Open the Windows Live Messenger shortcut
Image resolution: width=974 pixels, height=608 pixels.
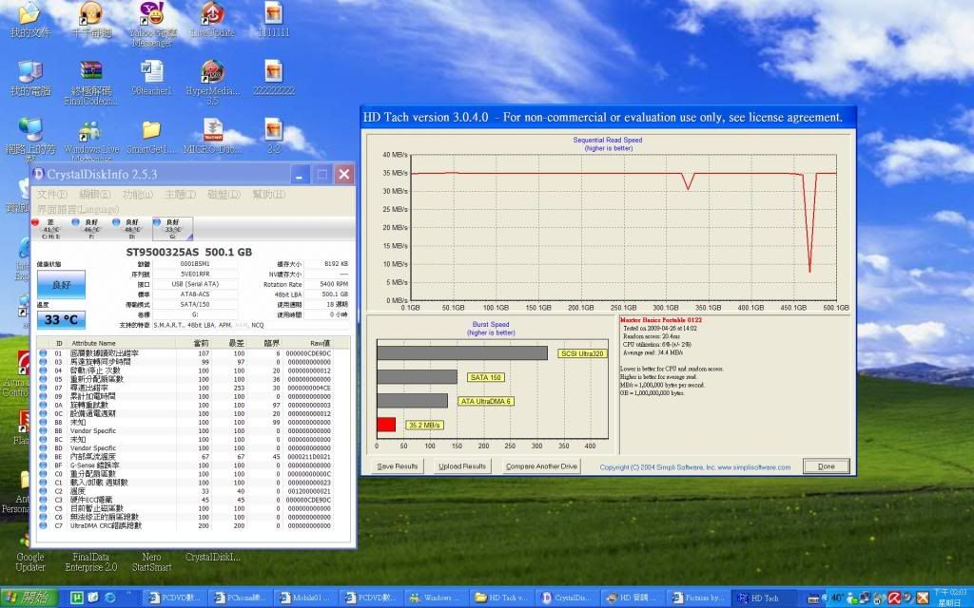pyautogui.click(x=90, y=140)
